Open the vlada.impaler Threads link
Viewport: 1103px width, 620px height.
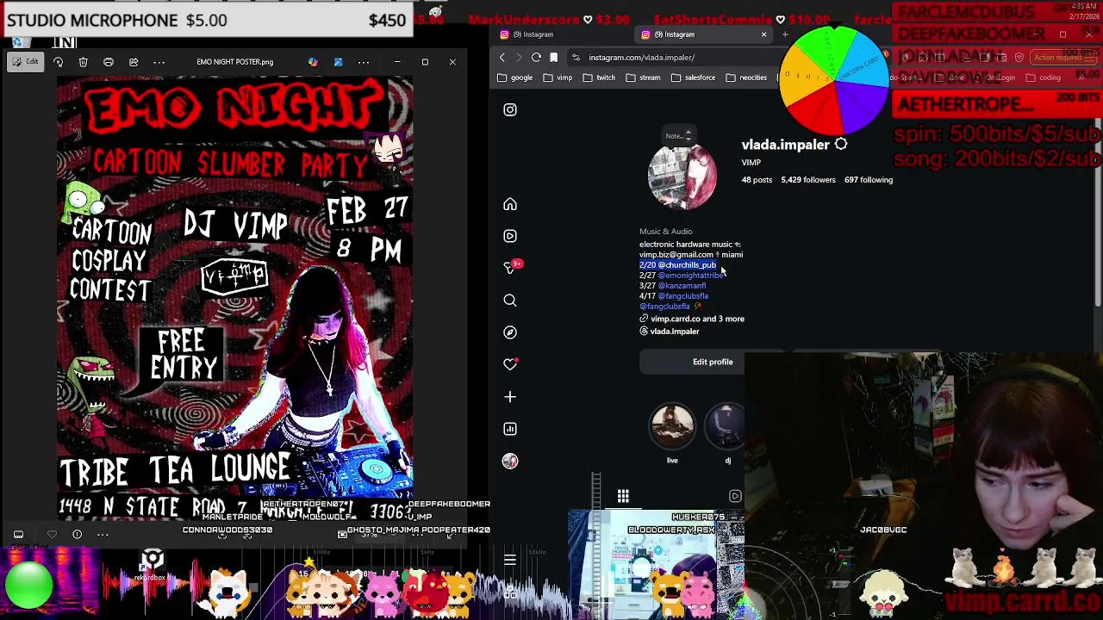click(x=670, y=332)
